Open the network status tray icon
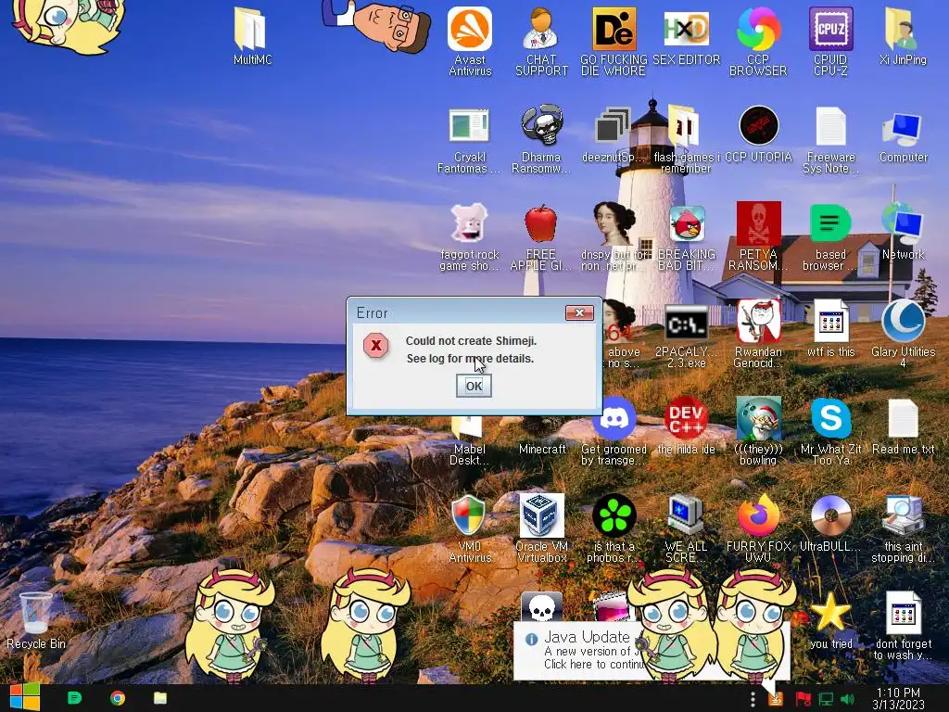 [x=826, y=699]
